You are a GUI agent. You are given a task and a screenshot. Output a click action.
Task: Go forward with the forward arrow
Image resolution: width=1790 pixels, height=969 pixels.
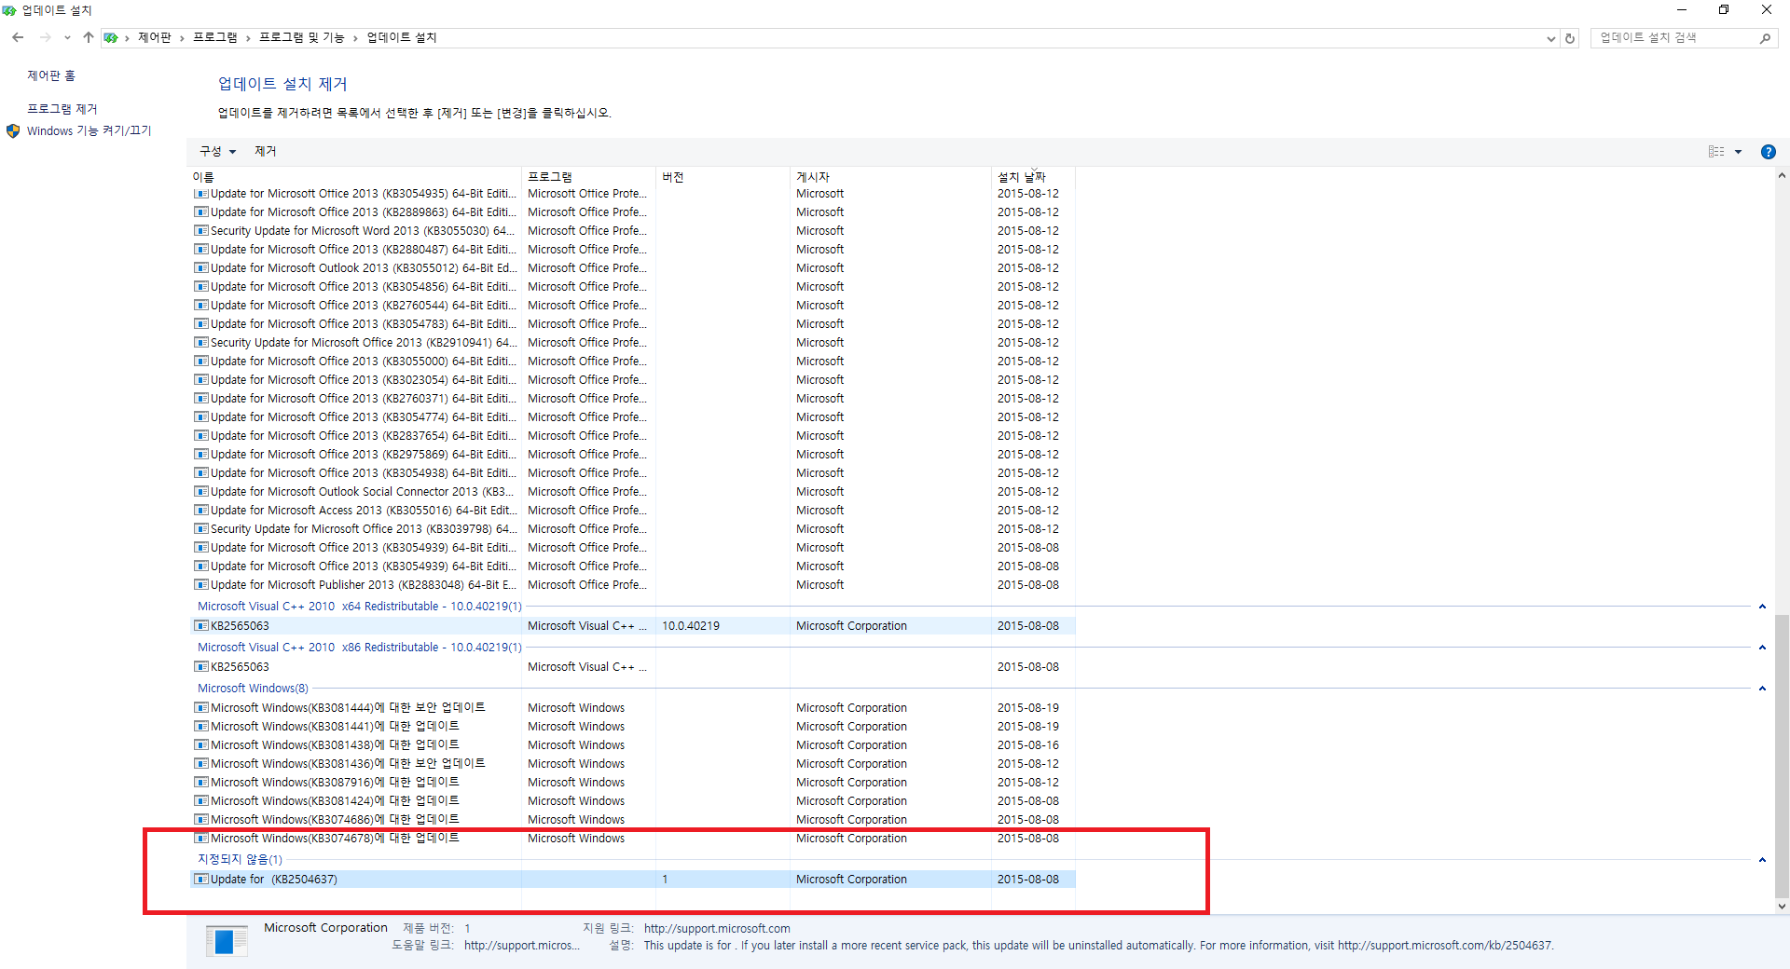pyautogui.click(x=45, y=37)
